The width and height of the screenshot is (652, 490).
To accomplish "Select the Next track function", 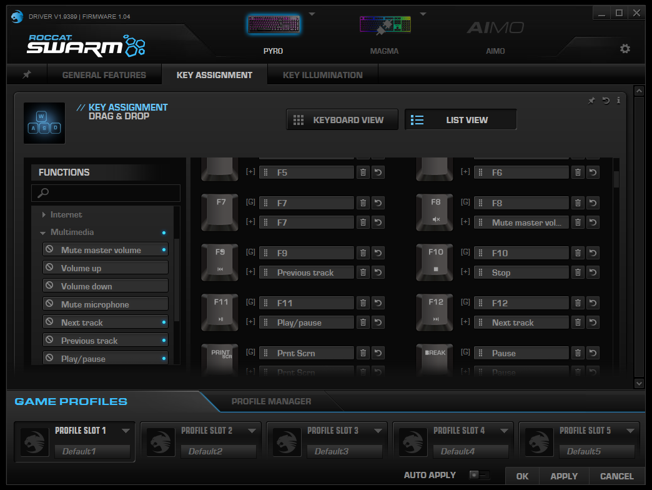I will click(x=106, y=322).
